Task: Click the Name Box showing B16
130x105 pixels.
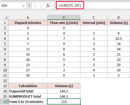Action: (x=13, y=6)
